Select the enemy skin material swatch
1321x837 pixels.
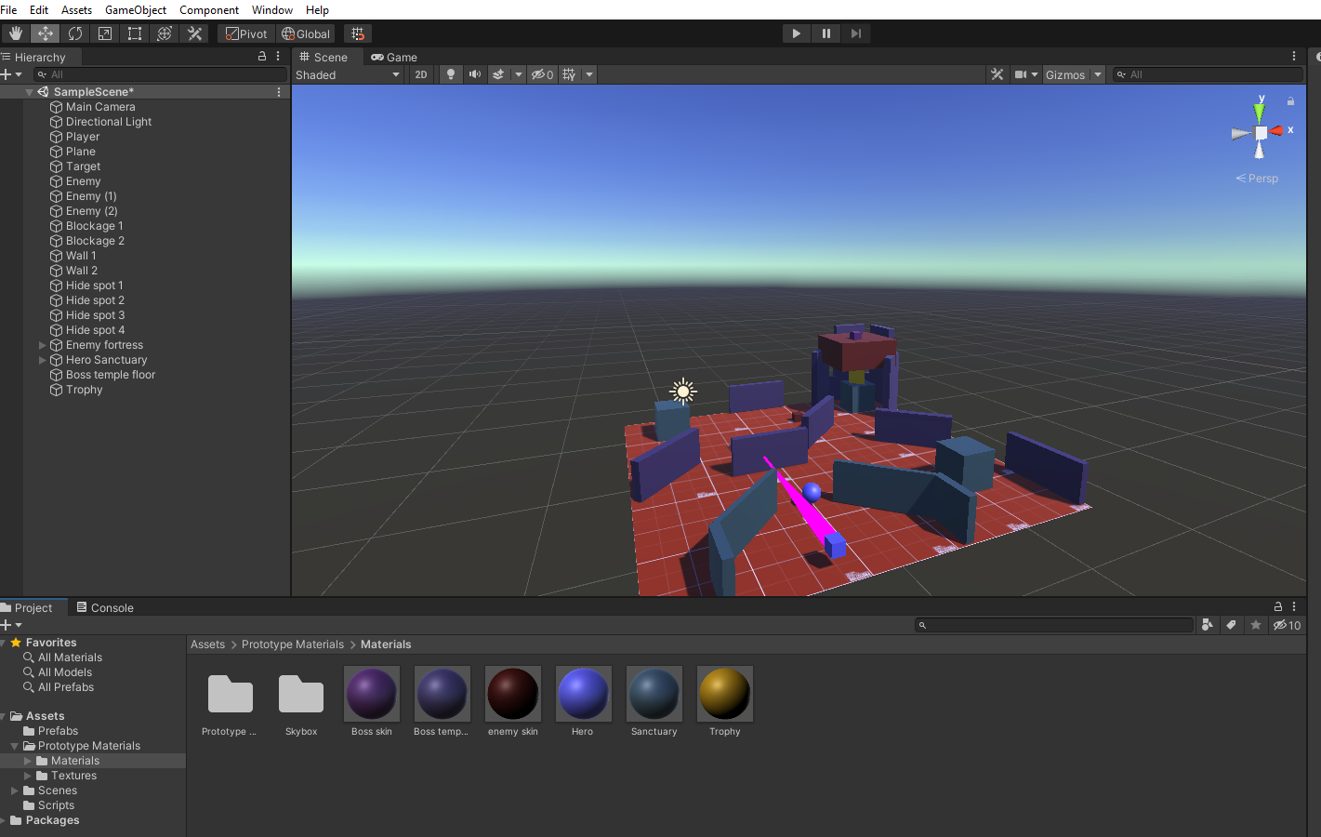click(512, 694)
